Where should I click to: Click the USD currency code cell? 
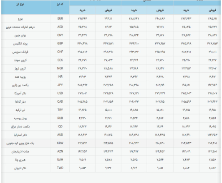pyautogui.click(x=60, y=93)
